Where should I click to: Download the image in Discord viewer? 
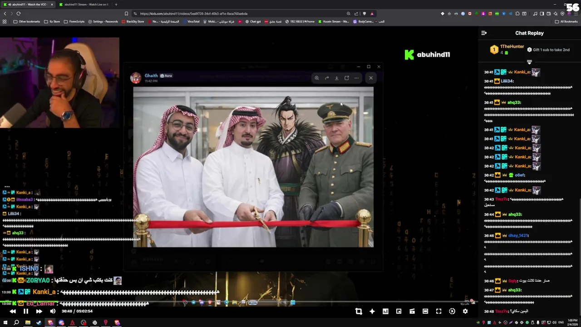pos(337,78)
